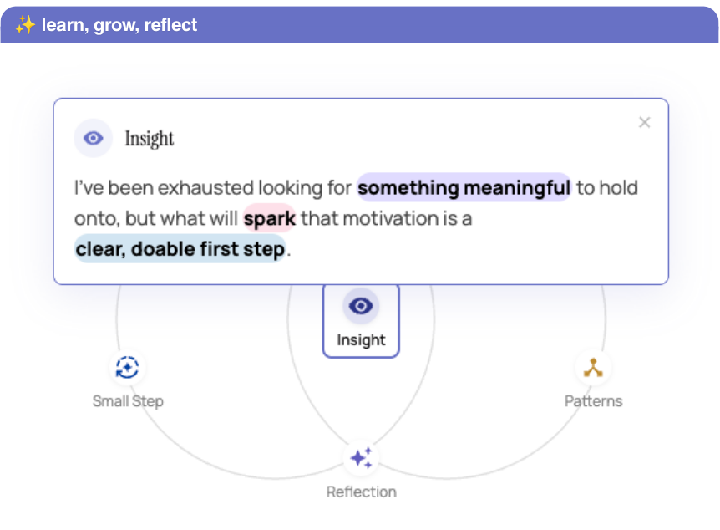The image size is (720, 530).
Task: Click the purple 'something meaningful' highlight
Action: 464,187
